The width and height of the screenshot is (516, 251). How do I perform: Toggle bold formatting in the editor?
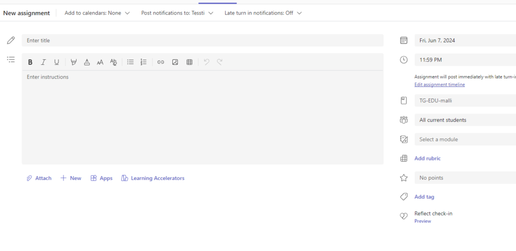click(x=30, y=62)
